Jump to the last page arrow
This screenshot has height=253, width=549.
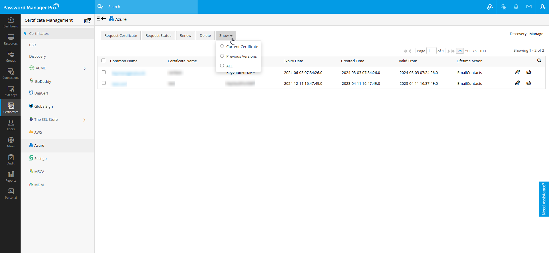(453, 51)
